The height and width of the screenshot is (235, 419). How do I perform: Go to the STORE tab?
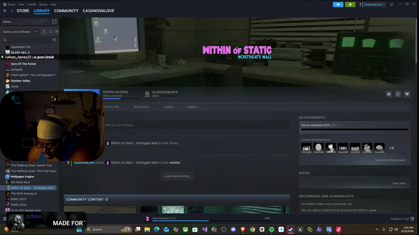23,11
